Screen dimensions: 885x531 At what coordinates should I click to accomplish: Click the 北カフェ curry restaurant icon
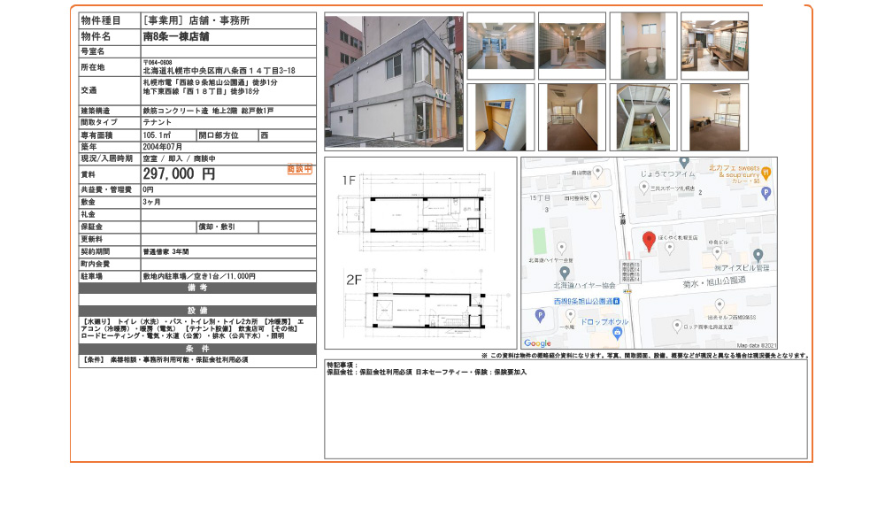point(767,172)
